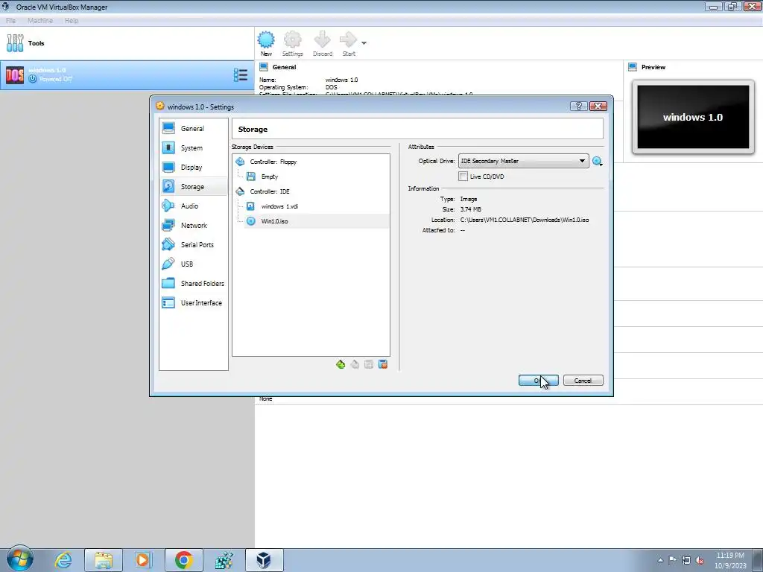Image resolution: width=763 pixels, height=572 pixels.
Task: Click the General section header in details
Action: coord(284,67)
